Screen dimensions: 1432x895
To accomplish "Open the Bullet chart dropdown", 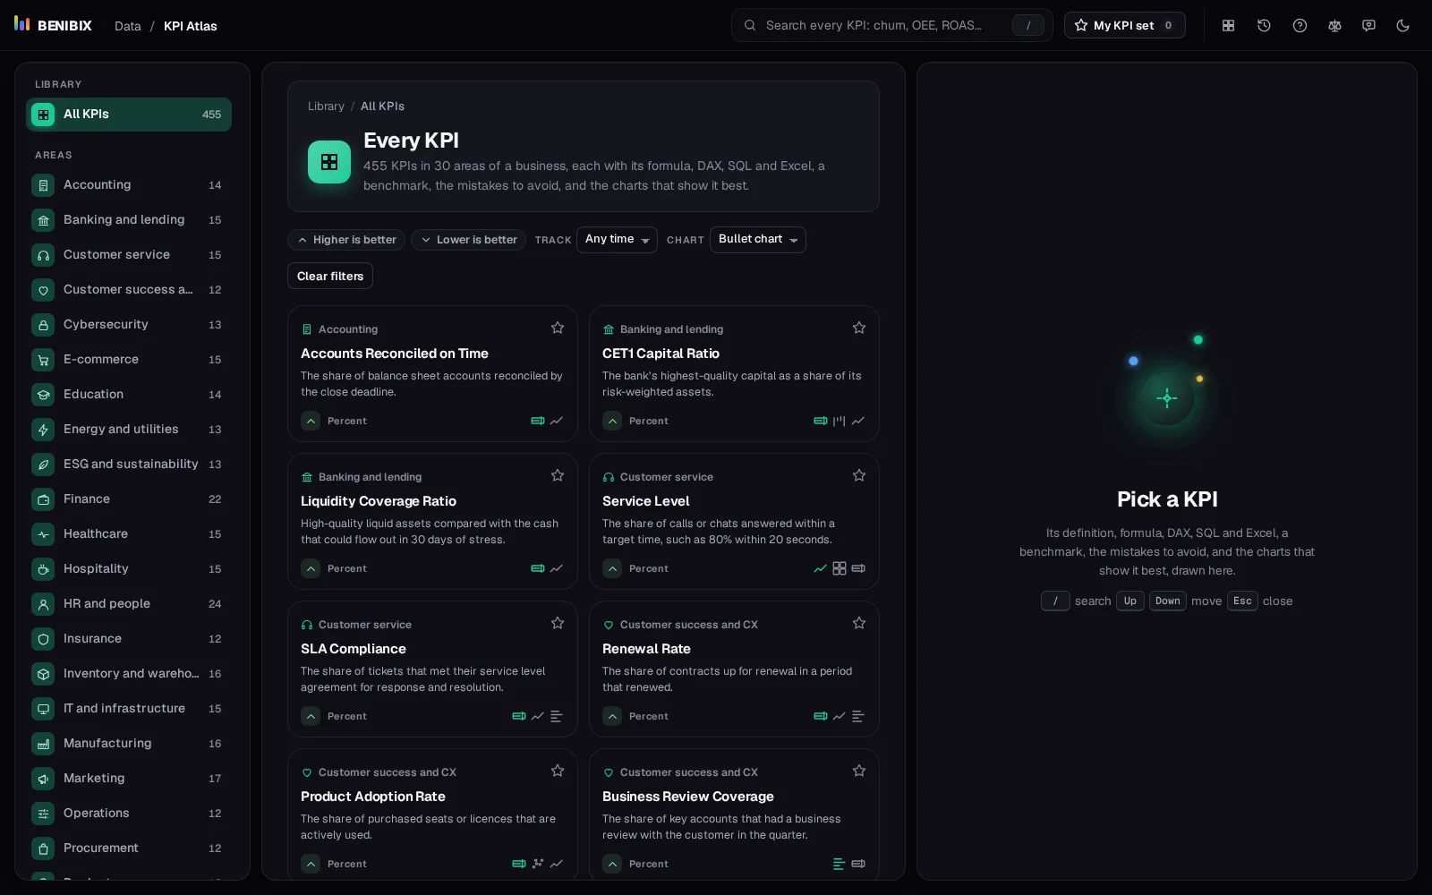I will (757, 240).
